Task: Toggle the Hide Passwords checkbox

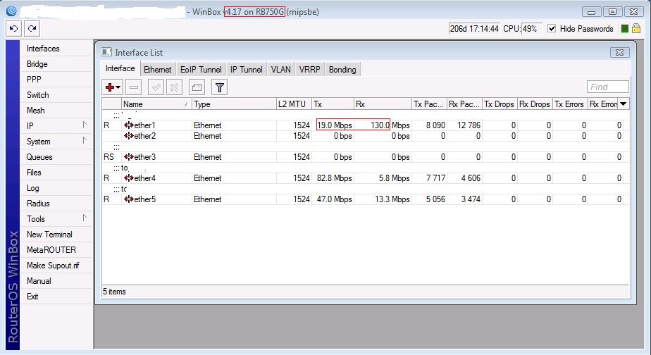Action: coord(552,29)
